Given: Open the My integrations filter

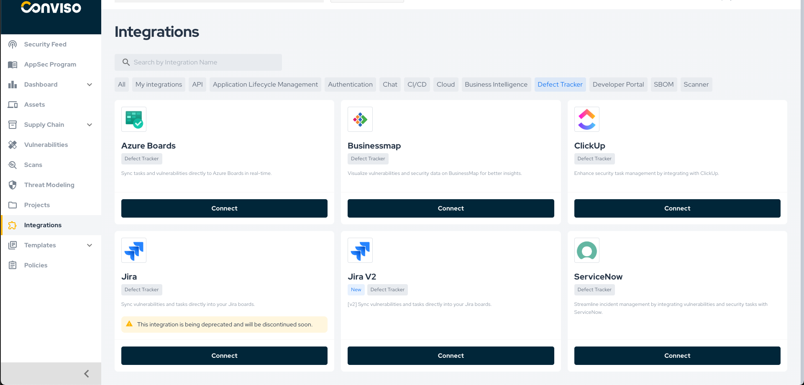Looking at the screenshot, I should pyautogui.click(x=159, y=84).
